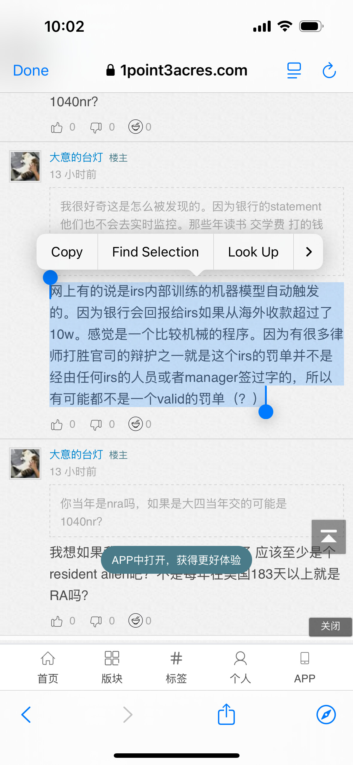Choose Look Up from popup menu

click(x=253, y=252)
